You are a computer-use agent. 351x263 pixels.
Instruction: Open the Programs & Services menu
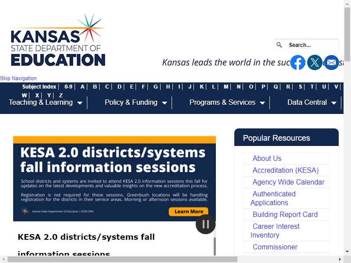pyautogui.click(x=222, y=103)
